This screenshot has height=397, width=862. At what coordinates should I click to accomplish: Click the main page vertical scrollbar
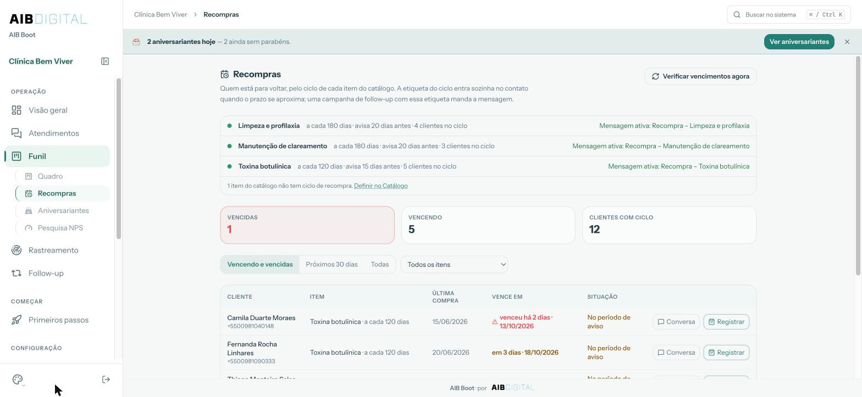(858, 166)
